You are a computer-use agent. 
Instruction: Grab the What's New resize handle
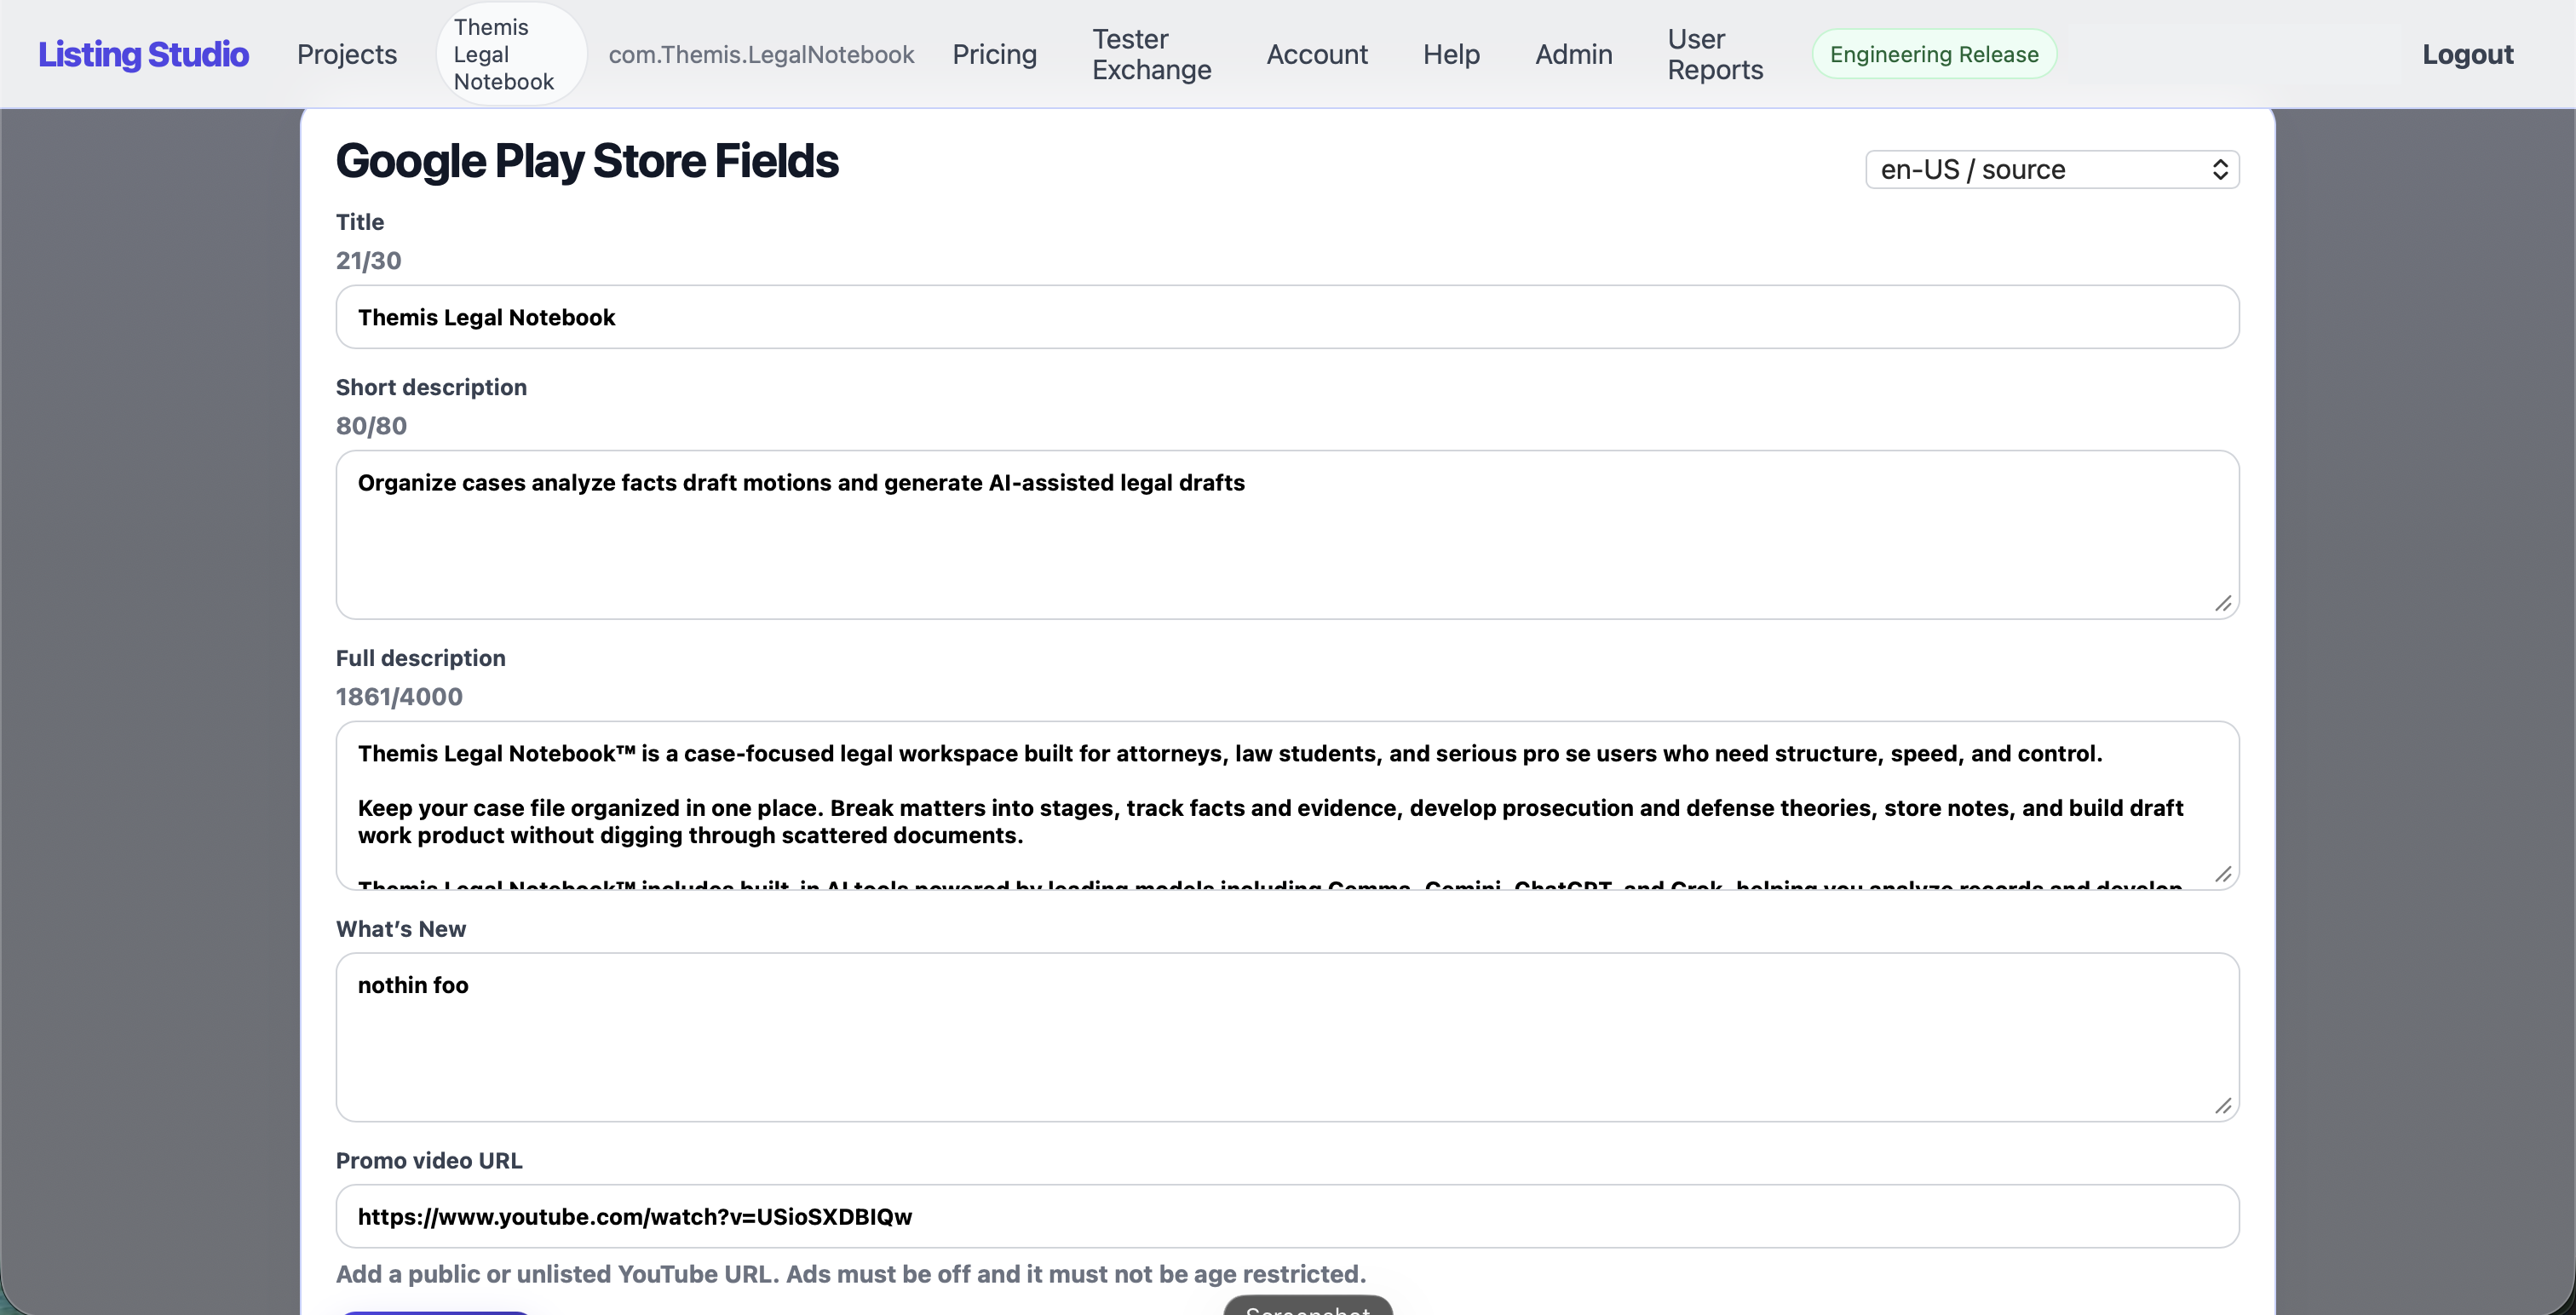[2223, 1105]
